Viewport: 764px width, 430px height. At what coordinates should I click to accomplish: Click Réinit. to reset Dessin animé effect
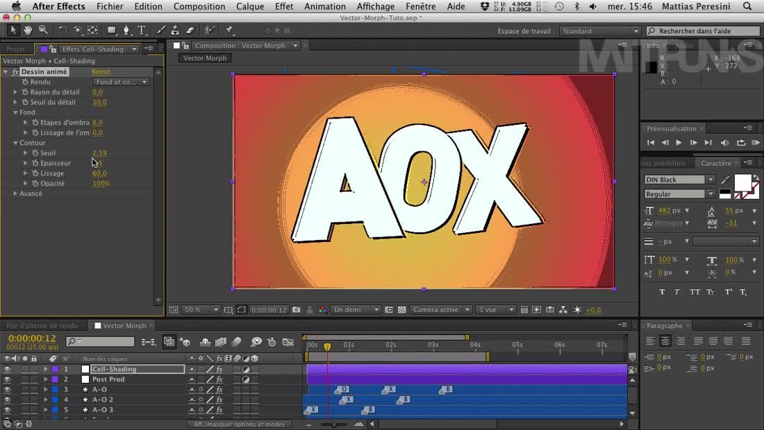[x=101, y=72]
